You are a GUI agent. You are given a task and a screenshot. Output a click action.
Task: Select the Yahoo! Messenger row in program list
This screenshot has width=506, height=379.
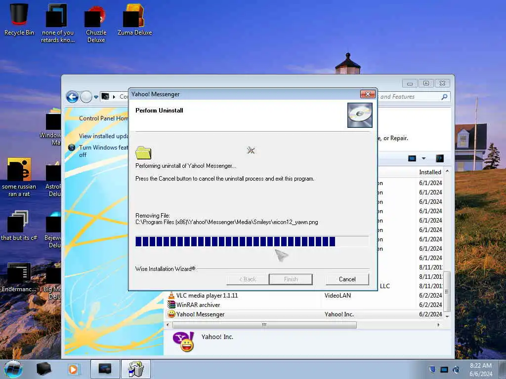(x=304, y=314)
